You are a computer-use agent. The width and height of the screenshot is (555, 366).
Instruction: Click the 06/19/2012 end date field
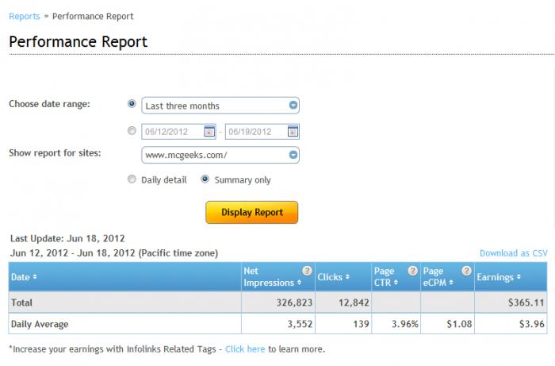point(262,132)
